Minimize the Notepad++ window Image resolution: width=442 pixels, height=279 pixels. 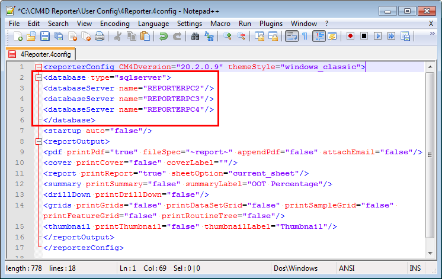tap(387, 11)
